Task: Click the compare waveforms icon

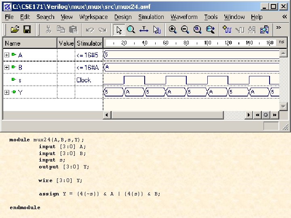Action: pos(264,29)
